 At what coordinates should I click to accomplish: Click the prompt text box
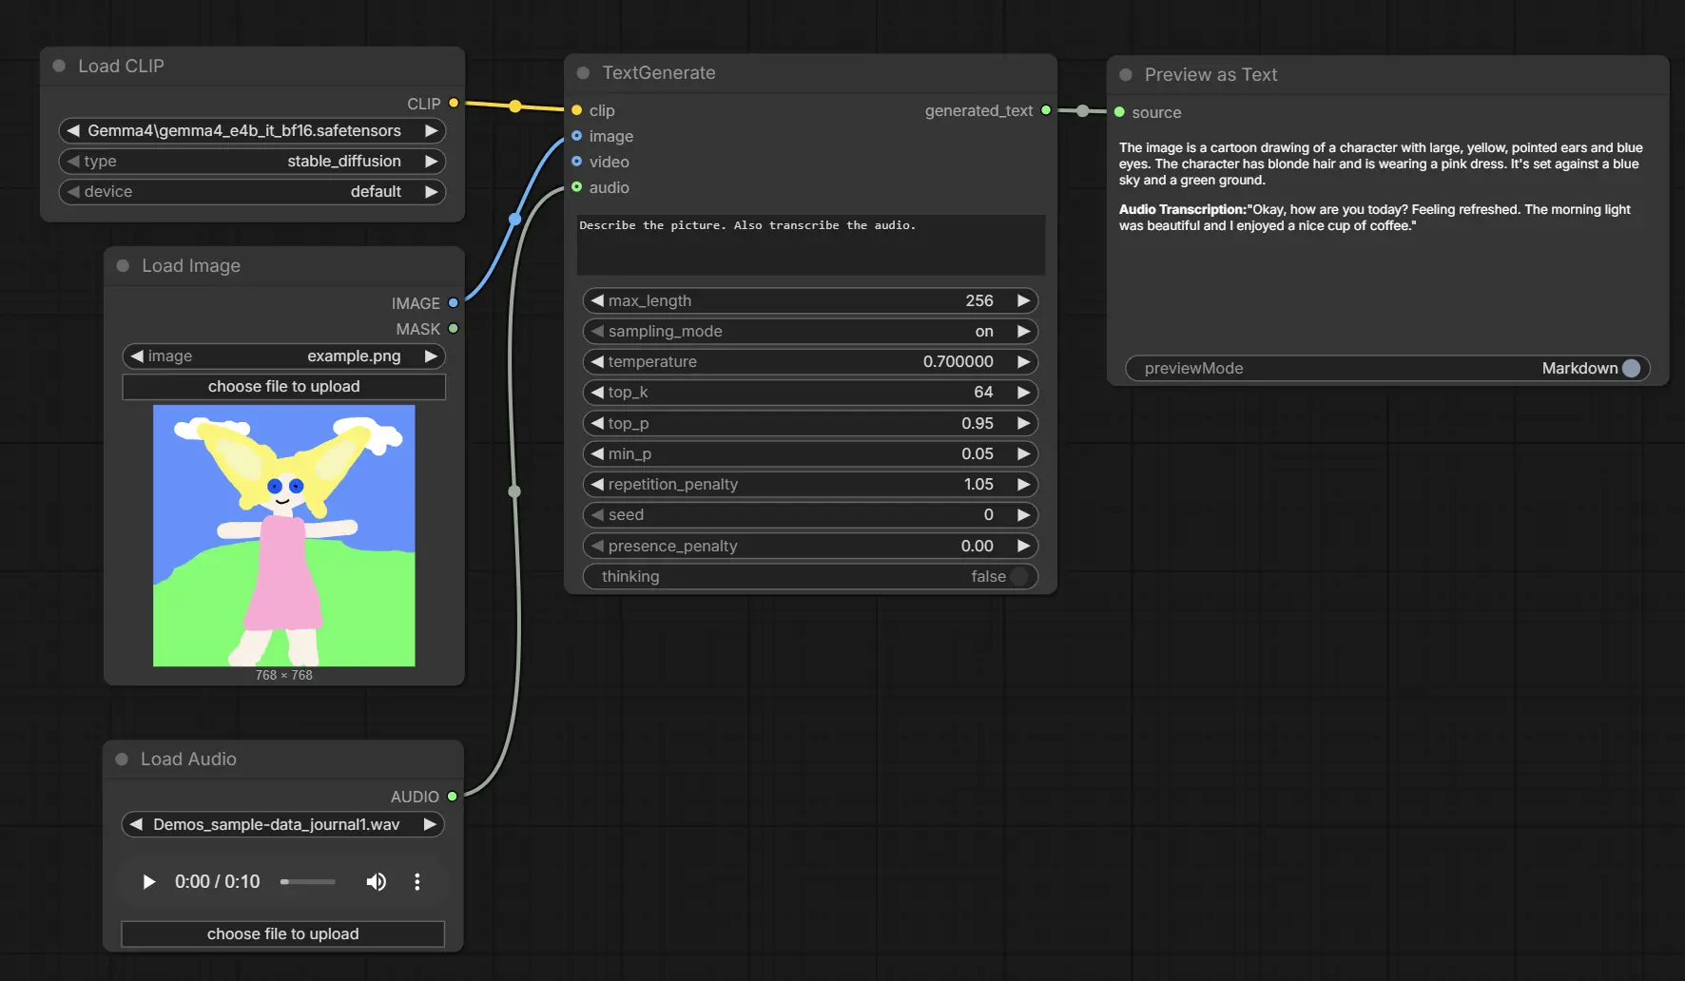[810, 244]
